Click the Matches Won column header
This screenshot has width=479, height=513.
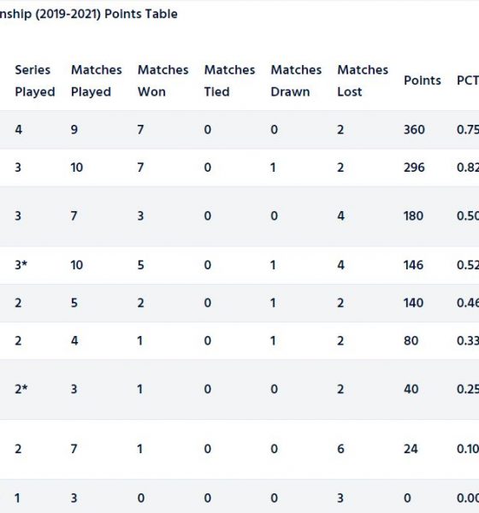click(163, 81)
